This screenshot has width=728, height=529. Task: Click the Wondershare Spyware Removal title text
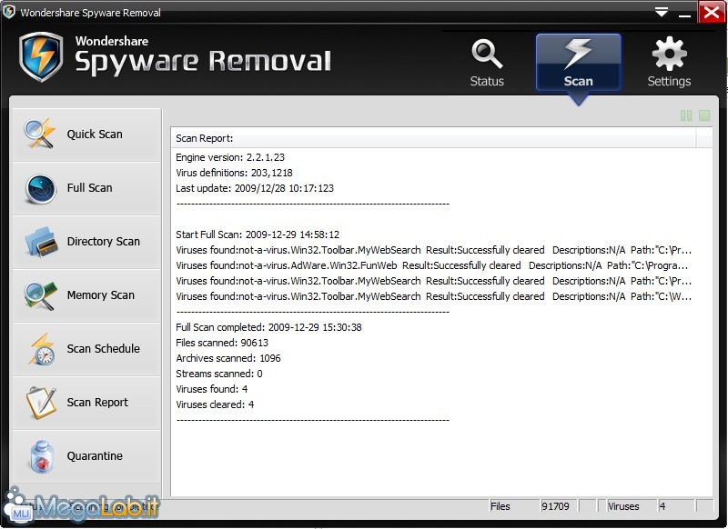point(90,13)
